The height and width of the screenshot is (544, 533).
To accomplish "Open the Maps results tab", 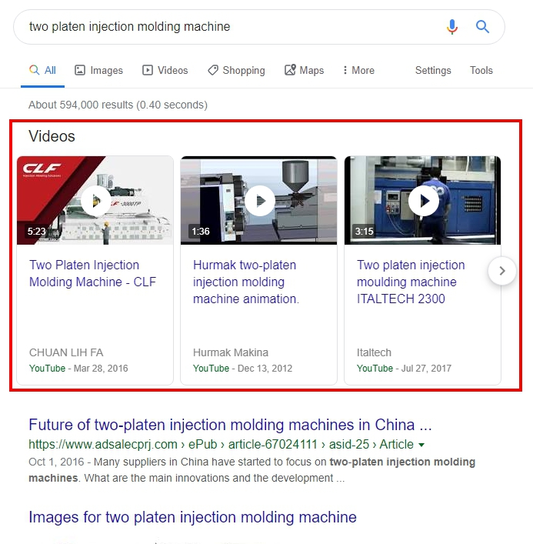I will click(x=304, y=71).
